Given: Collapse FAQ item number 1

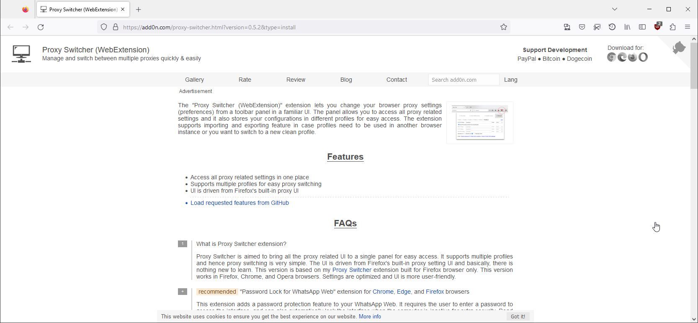Looking at the screenshot, I should [x=183, y=244].
